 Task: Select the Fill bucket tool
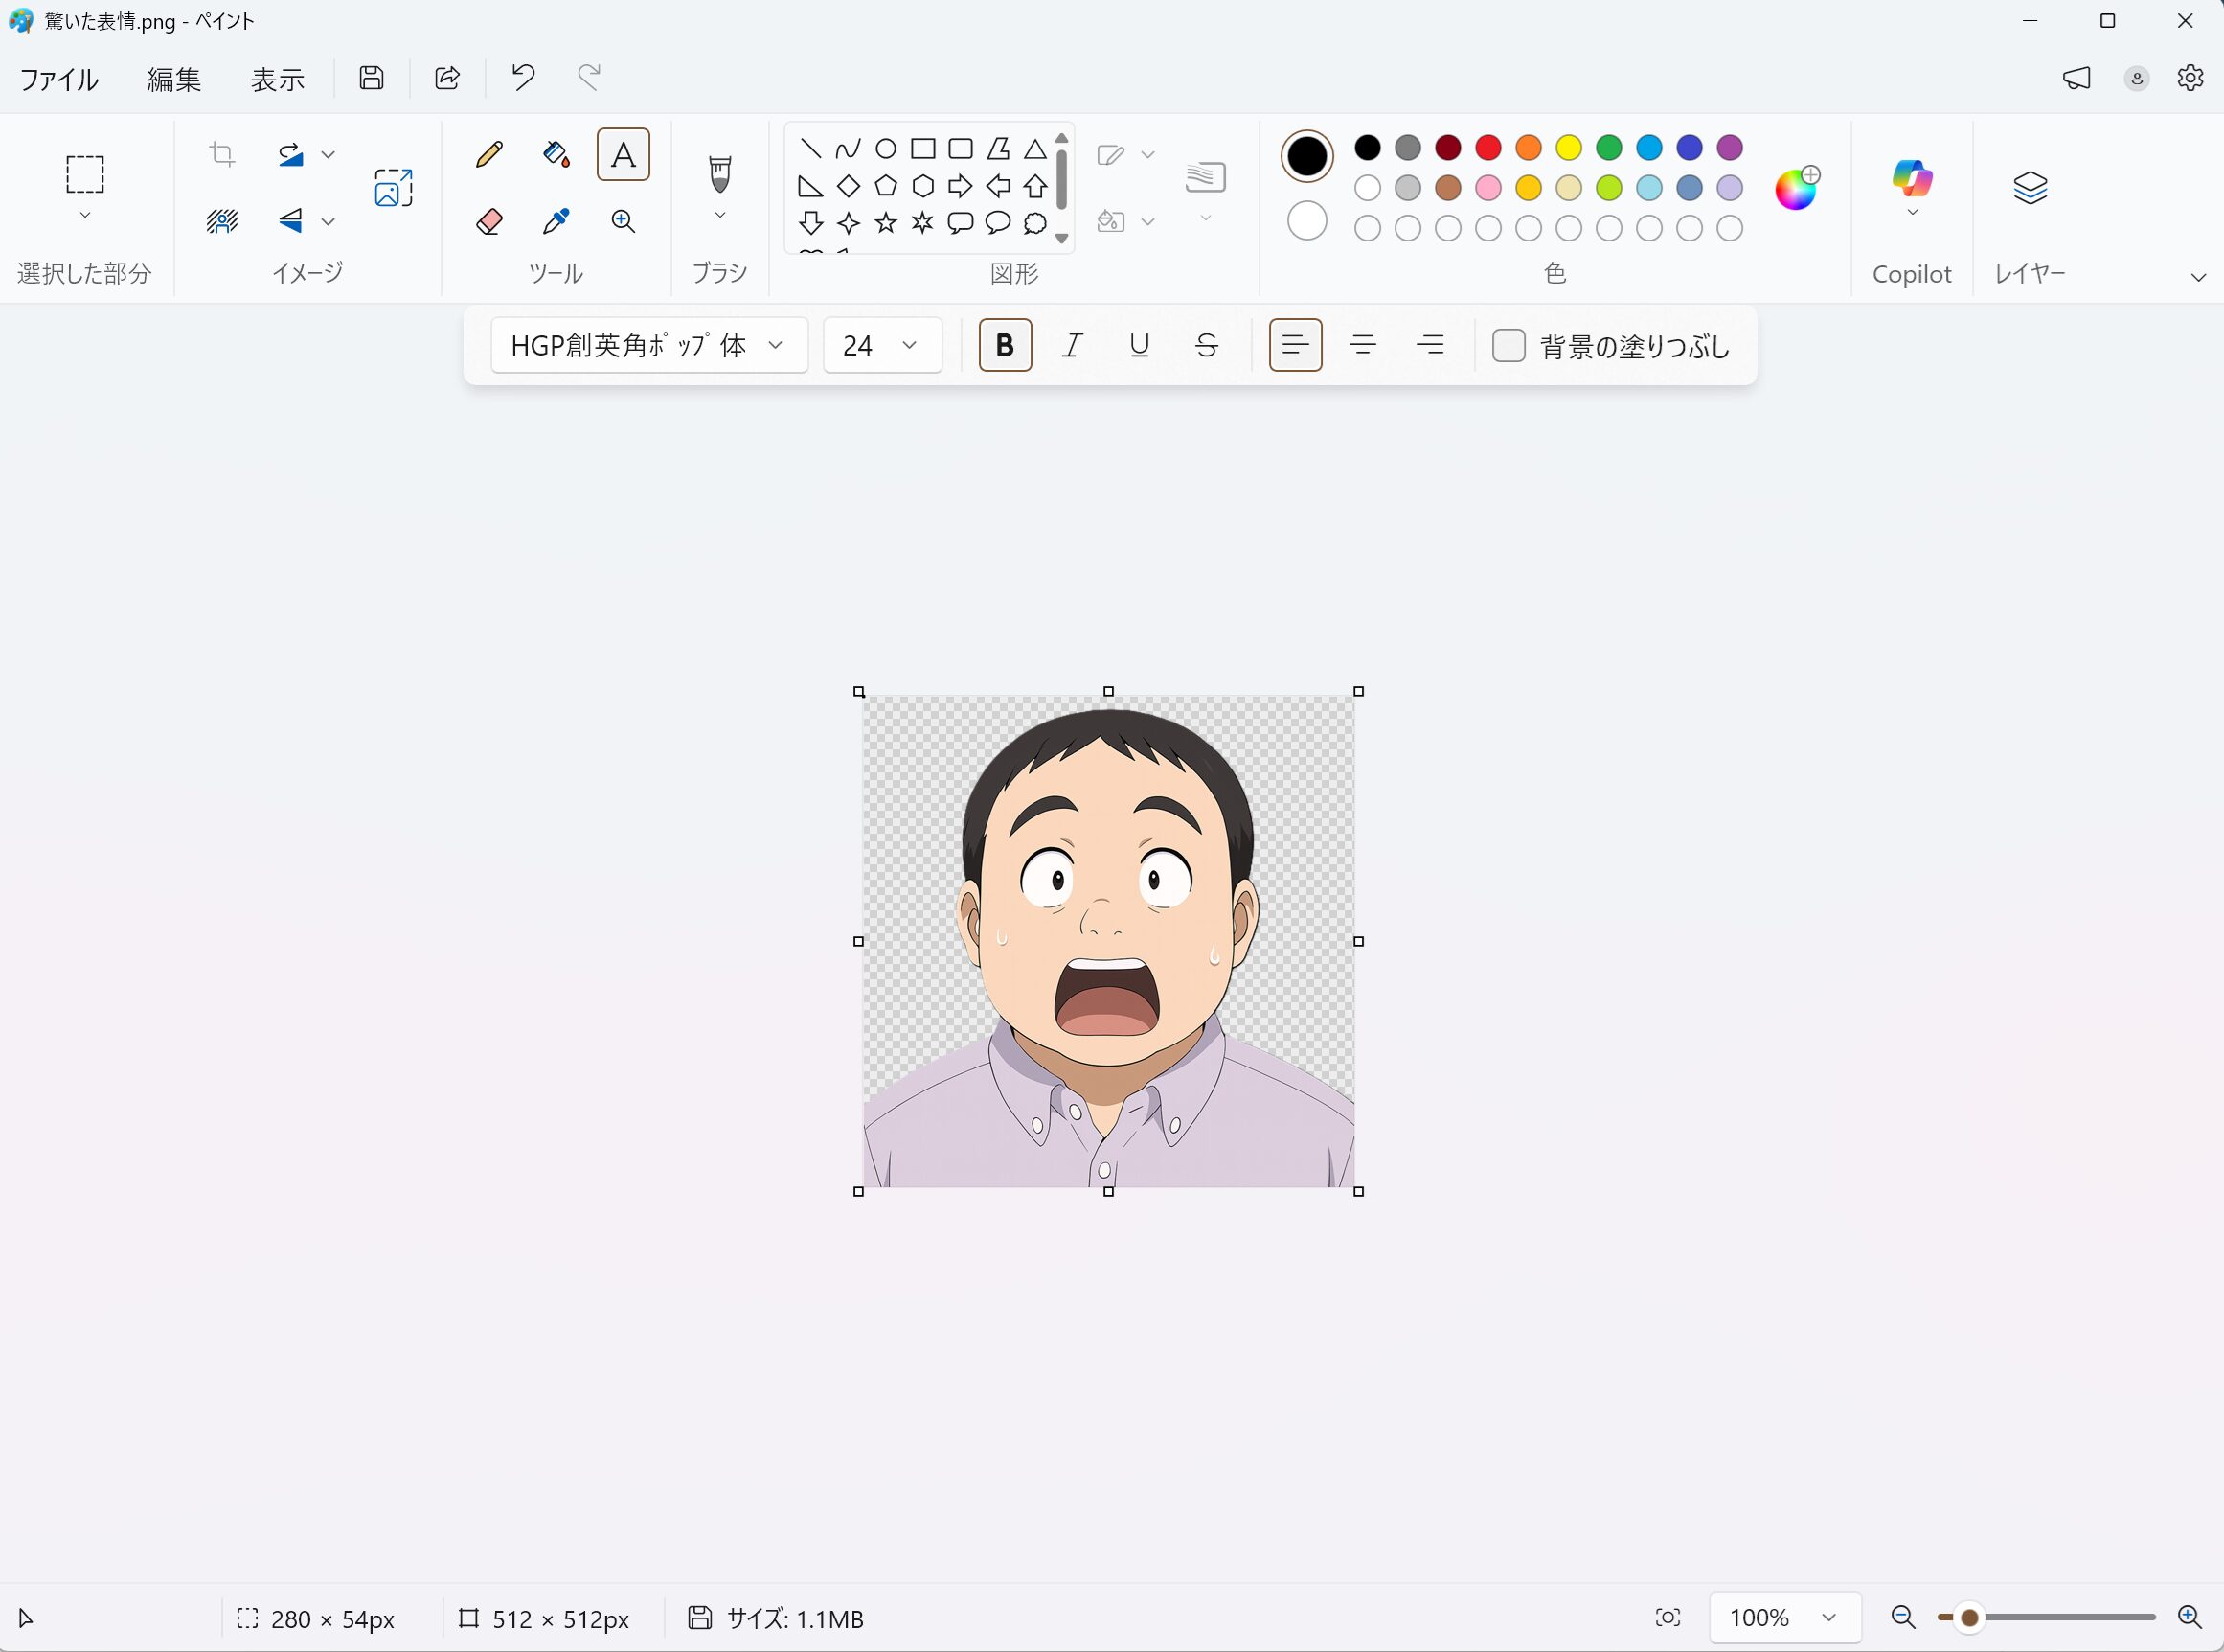pos(556,155)
